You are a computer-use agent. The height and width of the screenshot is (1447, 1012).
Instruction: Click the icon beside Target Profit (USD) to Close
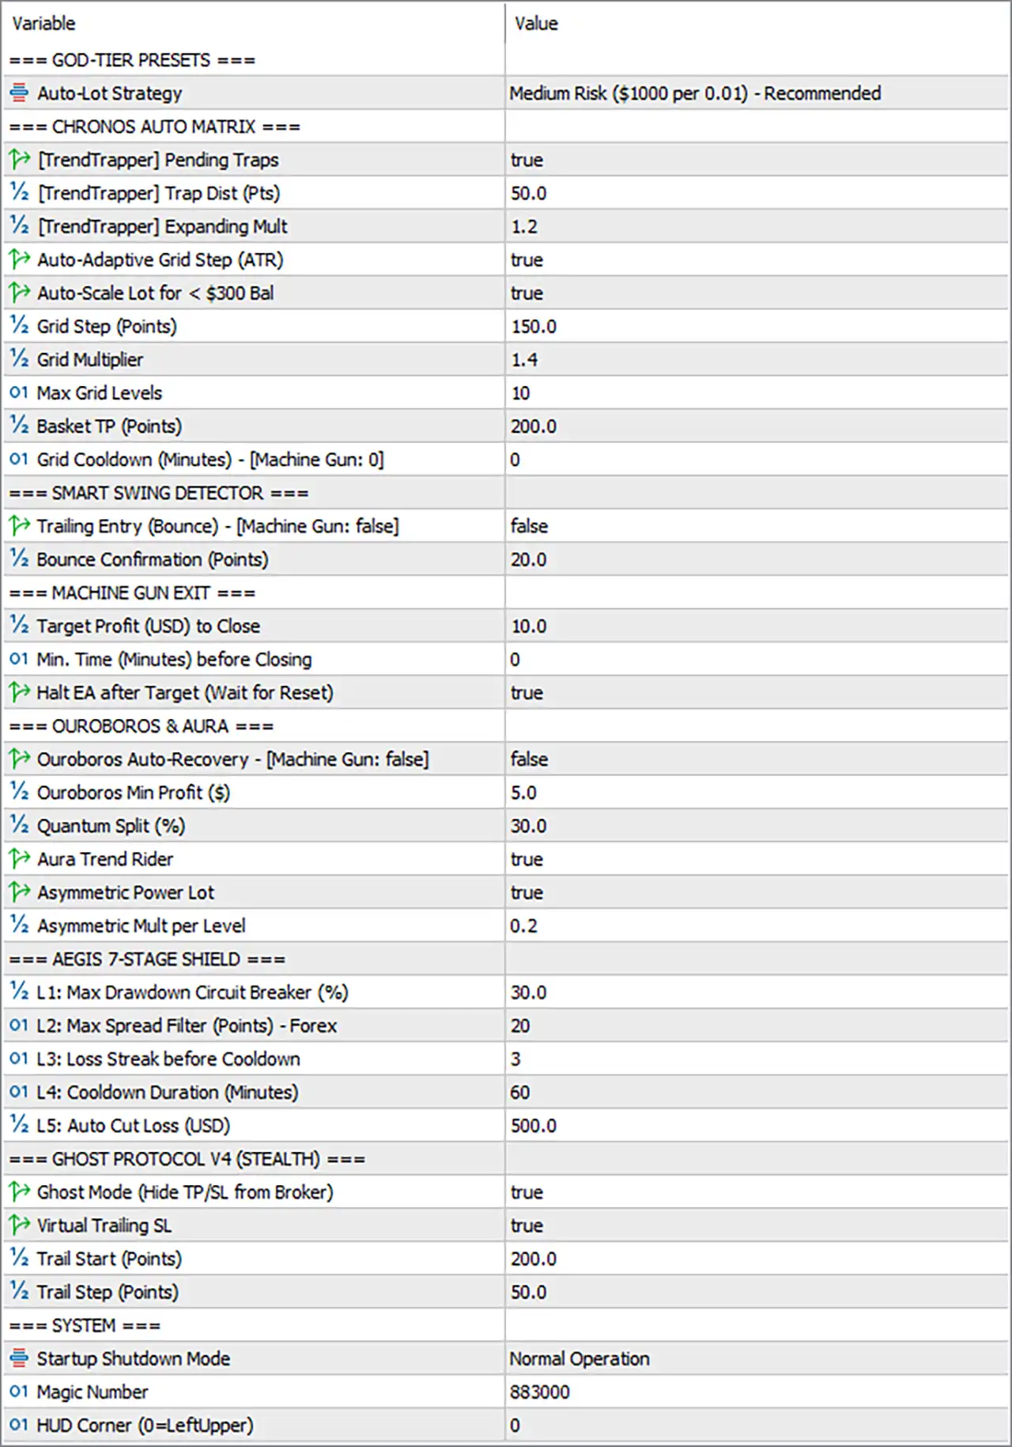tap(19, 625)
